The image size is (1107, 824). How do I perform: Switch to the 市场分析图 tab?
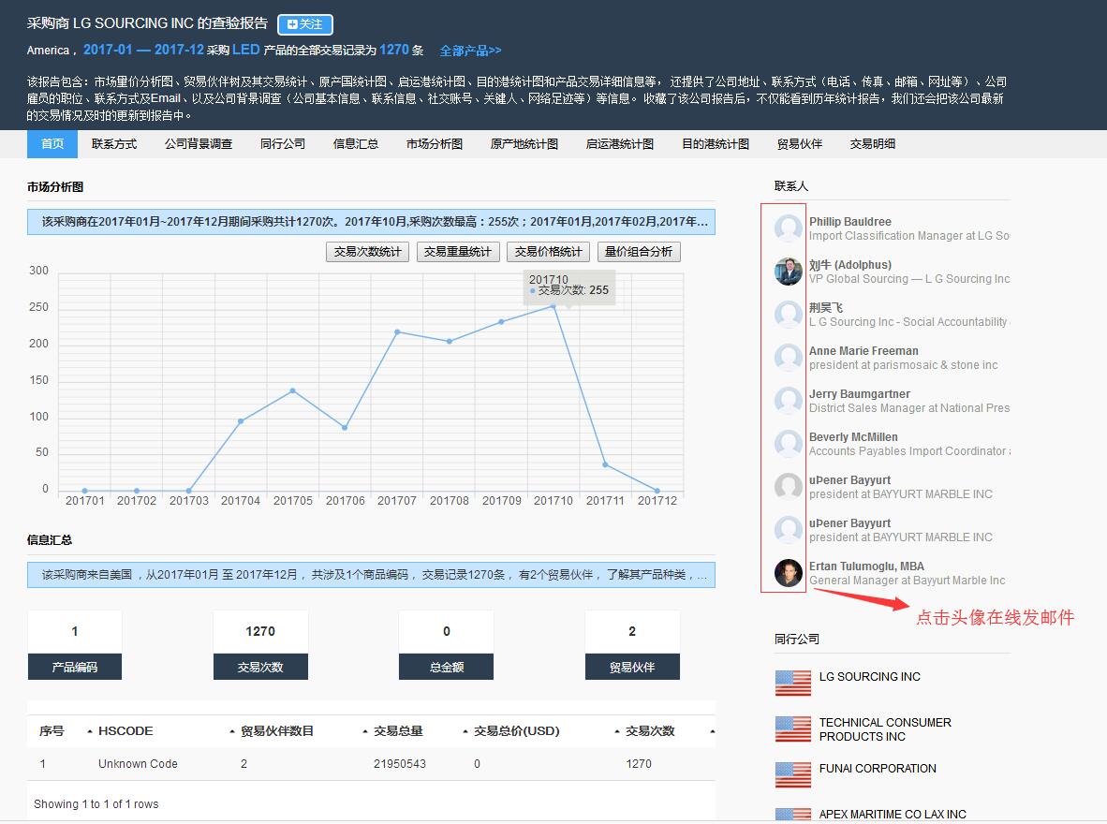click(435, 144)
